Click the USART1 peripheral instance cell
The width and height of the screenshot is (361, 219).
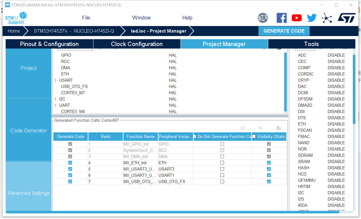point(175,175)
